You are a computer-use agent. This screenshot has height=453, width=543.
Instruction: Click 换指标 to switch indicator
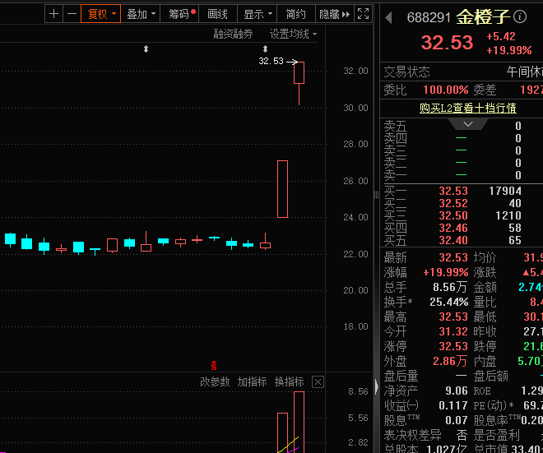(x=289, y=381)
